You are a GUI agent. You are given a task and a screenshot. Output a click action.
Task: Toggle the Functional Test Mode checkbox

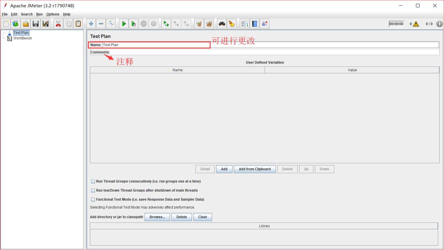pyautogui.click(x=93, y=199)
